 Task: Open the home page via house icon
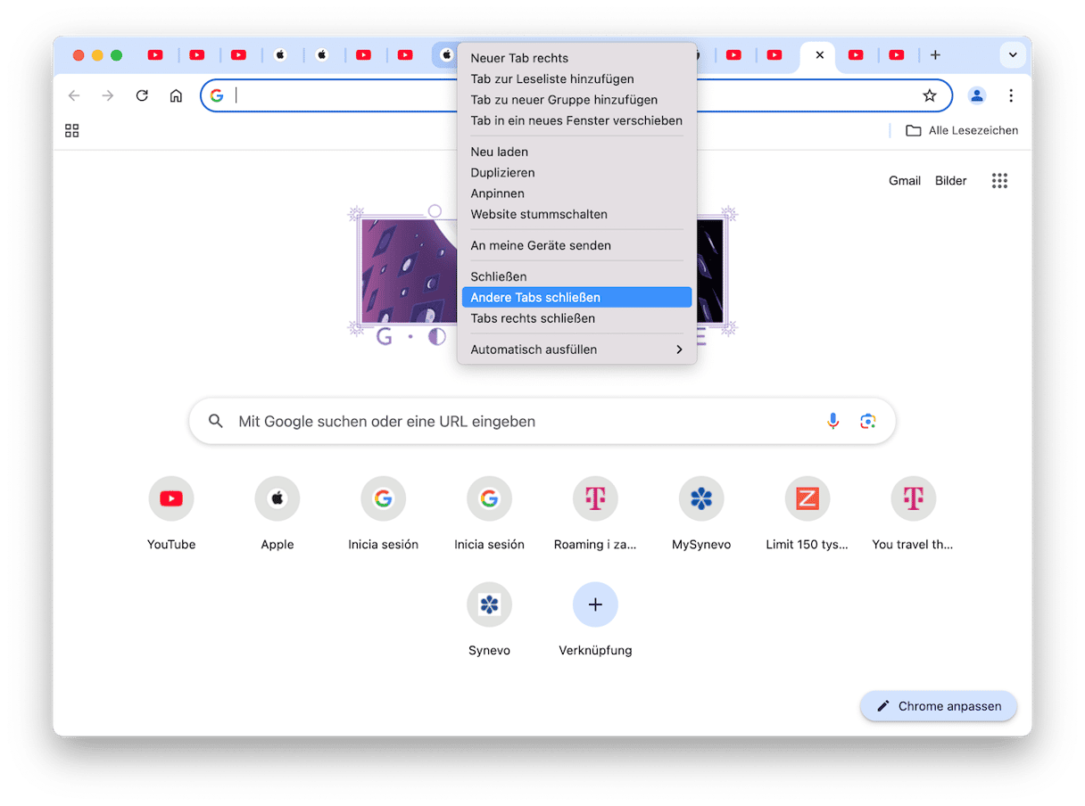click(176, 95)
